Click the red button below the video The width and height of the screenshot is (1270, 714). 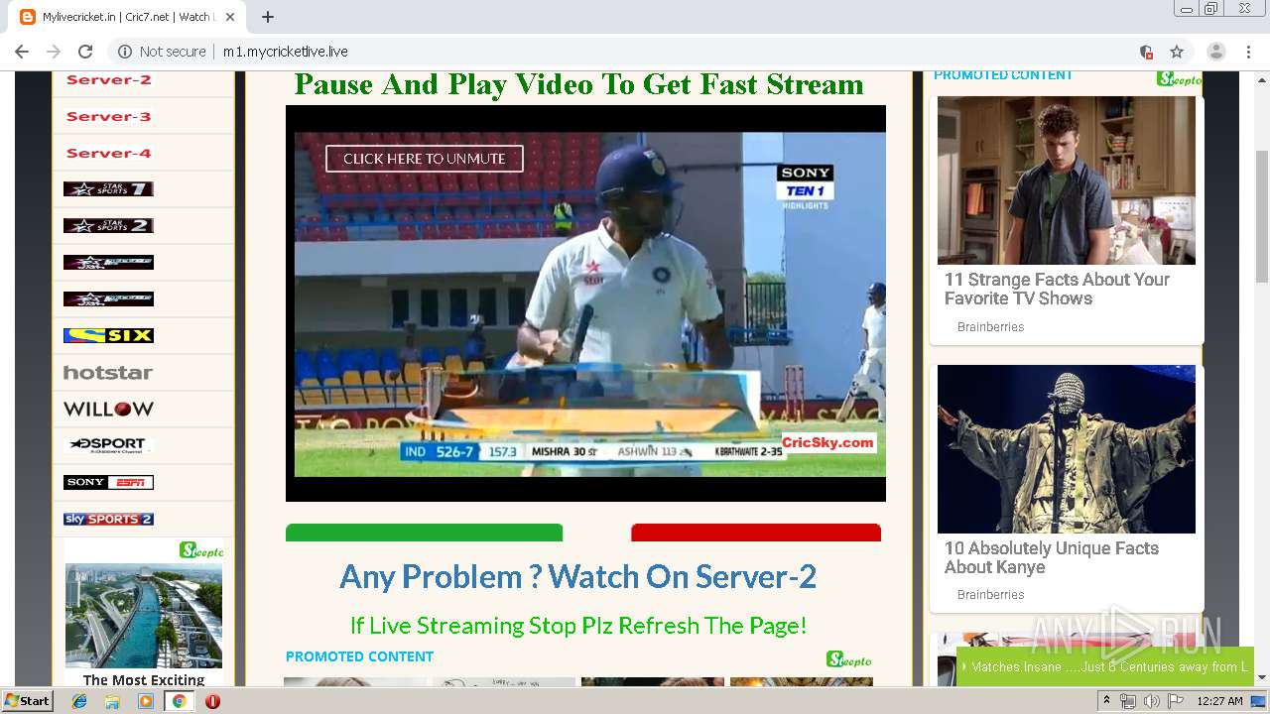click(x=756, y=533)
